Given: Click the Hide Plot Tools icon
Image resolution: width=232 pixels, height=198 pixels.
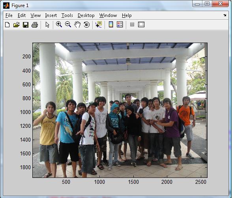Looking at the screenshot, I should (x=132, y=24).
